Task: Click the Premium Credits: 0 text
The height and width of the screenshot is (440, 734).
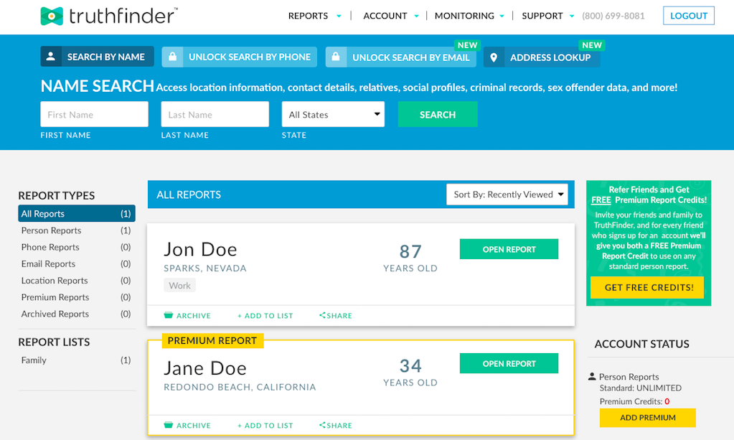Action: tap(635, 401)
